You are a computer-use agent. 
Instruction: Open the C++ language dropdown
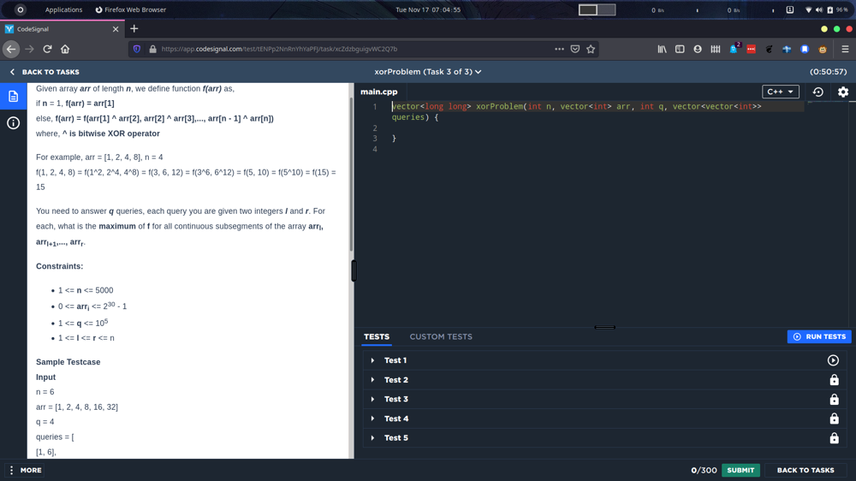pyautogui.click(x=780, y=92)
